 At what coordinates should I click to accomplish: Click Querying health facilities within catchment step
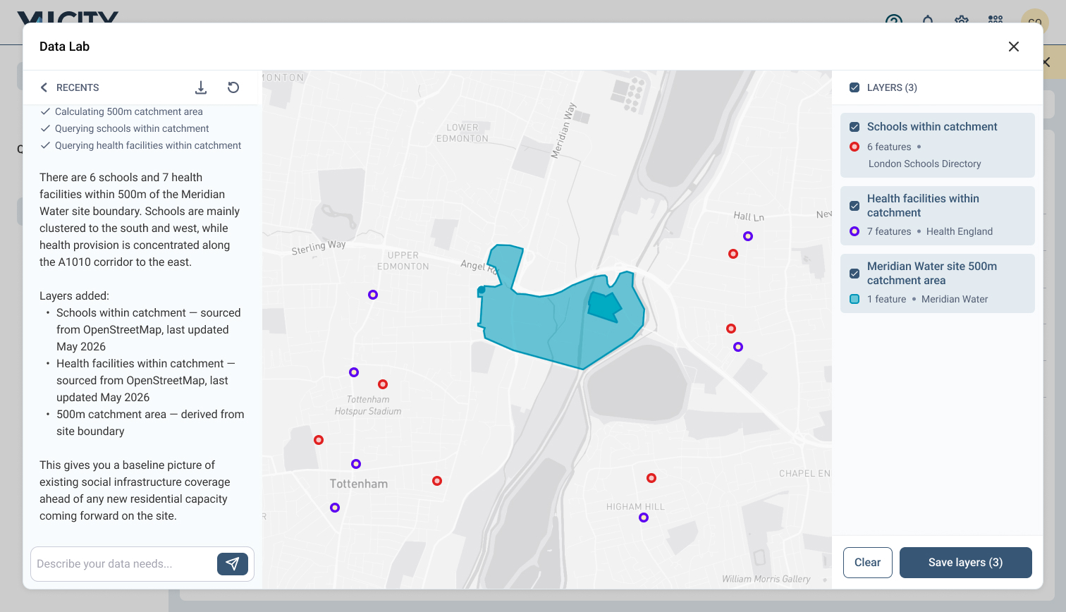click(148, 145)
